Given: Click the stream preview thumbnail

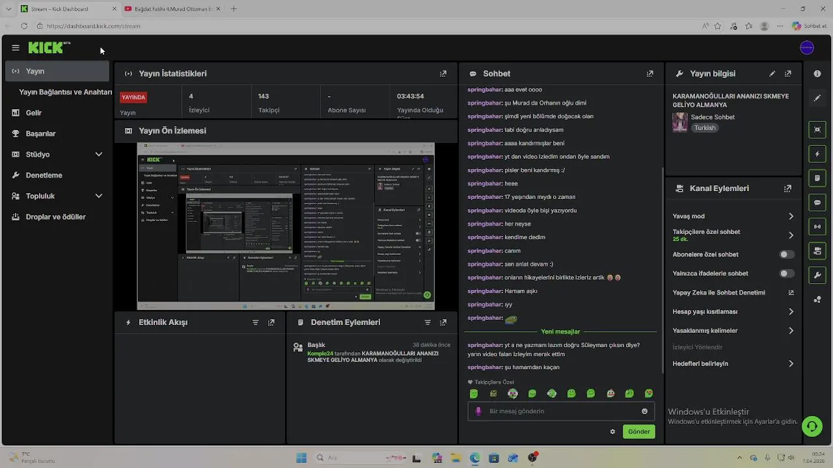Looking at the screenshot, I should click(286, 226).
